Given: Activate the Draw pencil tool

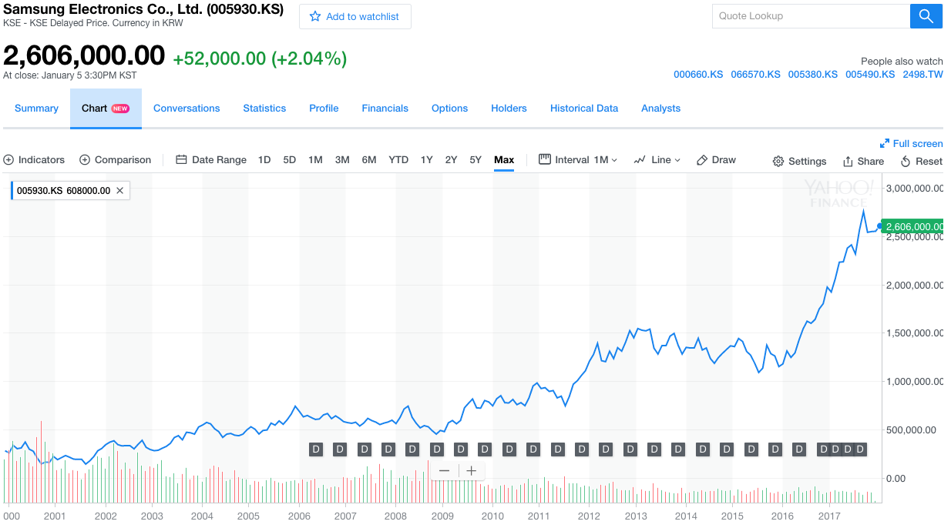Looking at the screenshot, I should click(716, 160).
